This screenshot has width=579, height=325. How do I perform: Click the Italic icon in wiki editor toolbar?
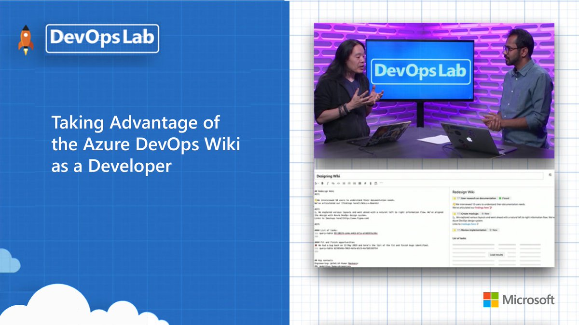click(x=328, y=183)
